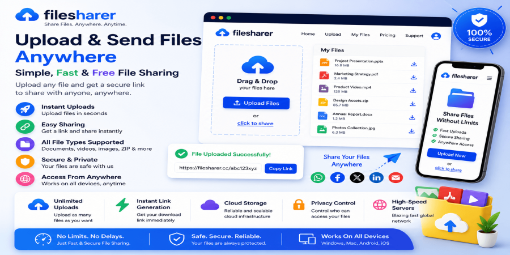Download Product Video.mp4
This screenshot has height=255, width=510.
tap(413, 90)
